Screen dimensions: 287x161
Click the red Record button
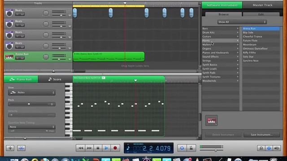pyautogui.click(x=115, y=148)
